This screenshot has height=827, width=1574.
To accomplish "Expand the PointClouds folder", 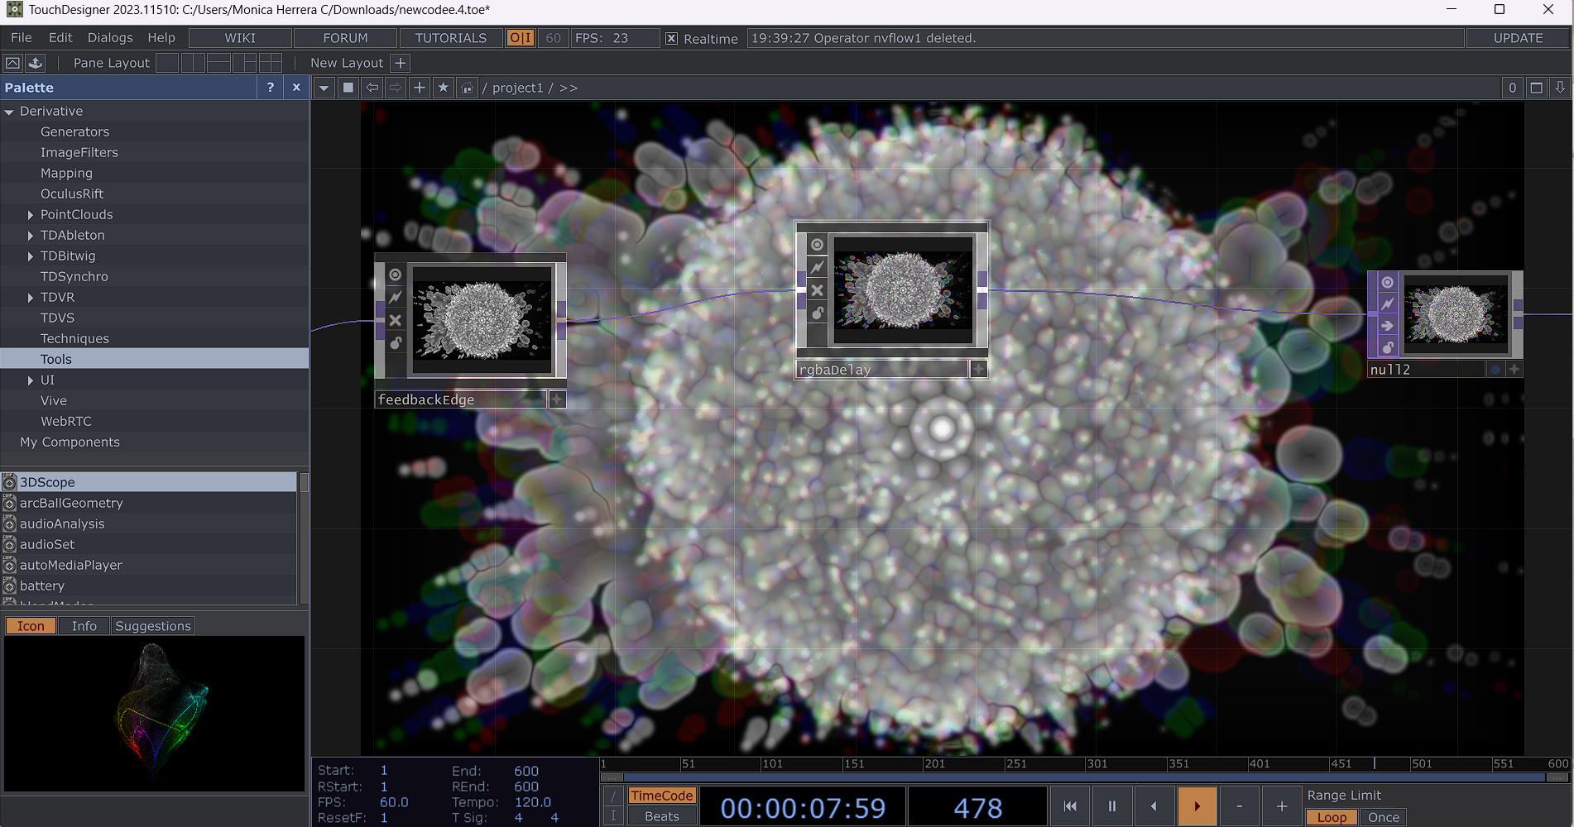I will coord(31,215).
